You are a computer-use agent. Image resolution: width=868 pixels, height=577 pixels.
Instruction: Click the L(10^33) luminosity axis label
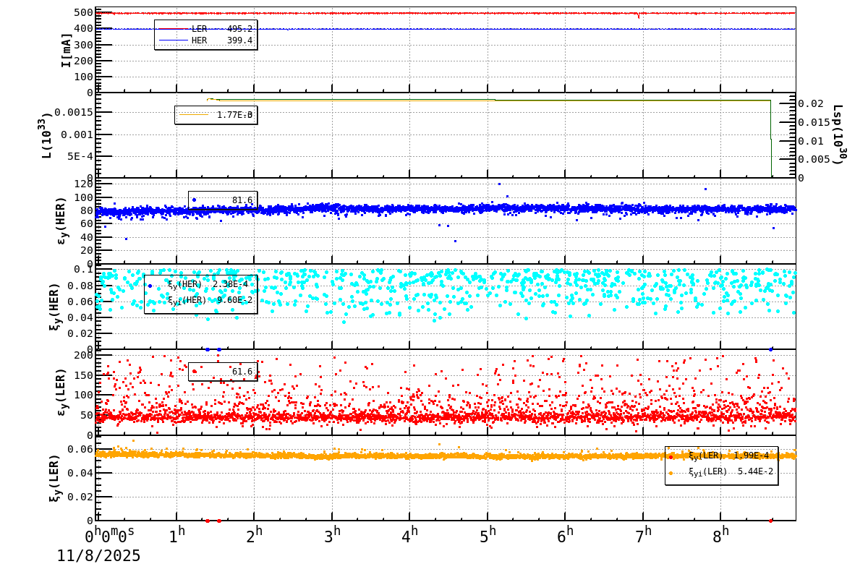pyautogui.click(x=45, y=135)
